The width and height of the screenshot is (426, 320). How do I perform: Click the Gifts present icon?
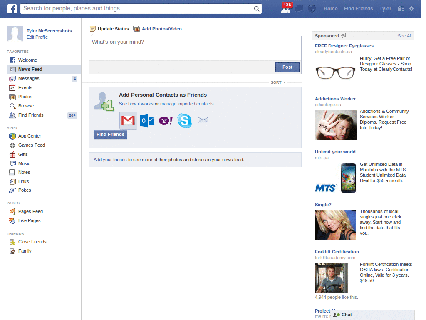pos(12,154)
